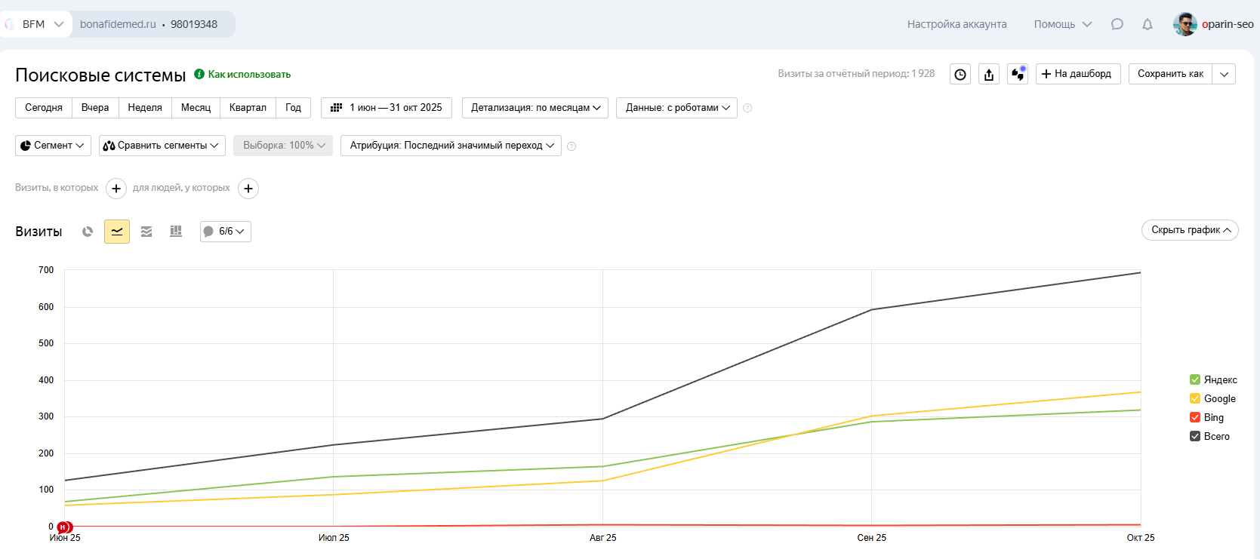This screenshot has height=559, width=1260.
Task: Toggle the Google series checkbox
Action: coord(1194,398)
